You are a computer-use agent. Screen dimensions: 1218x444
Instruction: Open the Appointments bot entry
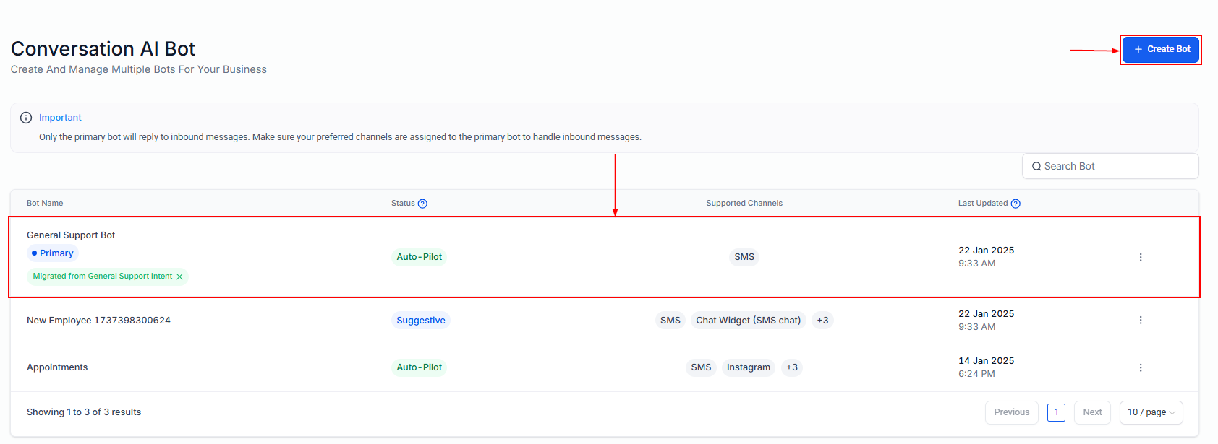[x=57, y=367]
